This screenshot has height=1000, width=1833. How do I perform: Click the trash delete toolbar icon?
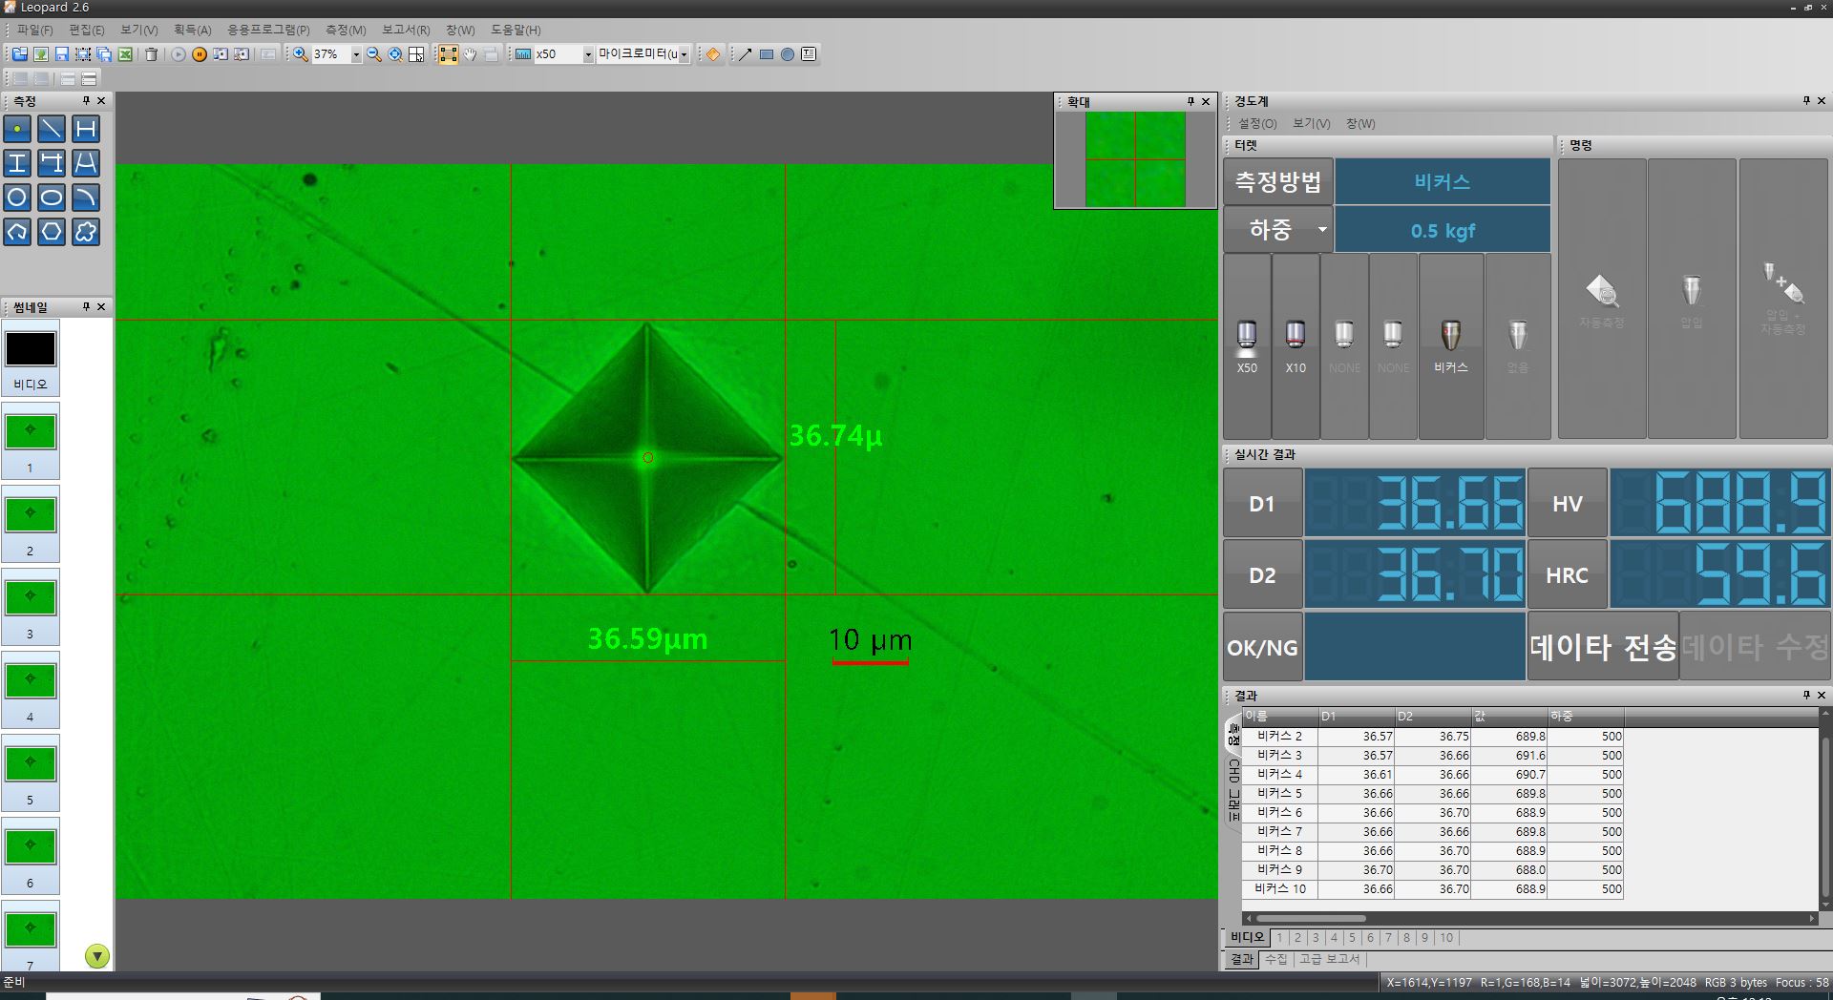point(151,54)
